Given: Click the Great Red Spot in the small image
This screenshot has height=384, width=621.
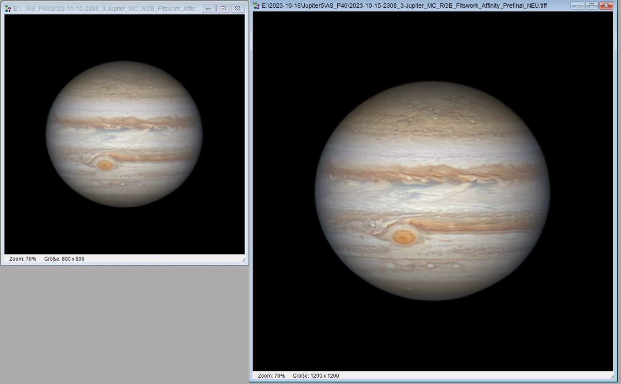Looking at the screenshot, I should coord(105,164).
